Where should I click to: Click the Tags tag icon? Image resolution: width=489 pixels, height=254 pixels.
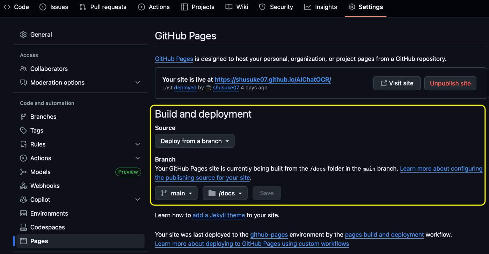point(23,130)
